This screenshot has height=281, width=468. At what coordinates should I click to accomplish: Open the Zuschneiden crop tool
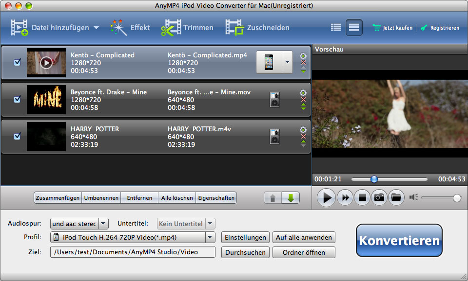pos(234,27)
